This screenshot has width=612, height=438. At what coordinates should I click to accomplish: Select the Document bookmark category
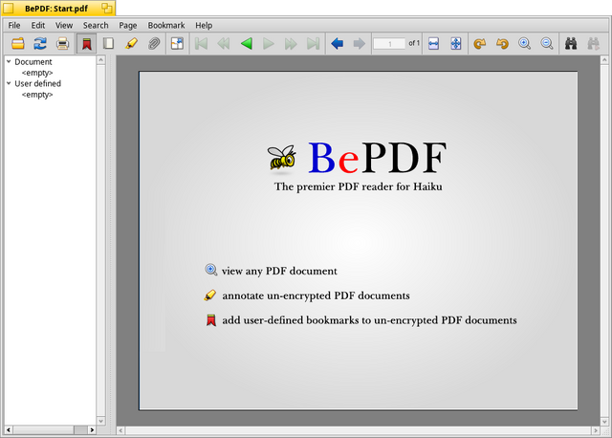click(x=33, y=61)
